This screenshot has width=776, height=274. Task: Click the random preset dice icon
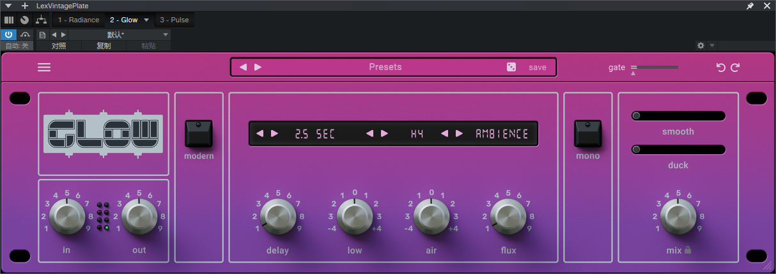(511, 67)
